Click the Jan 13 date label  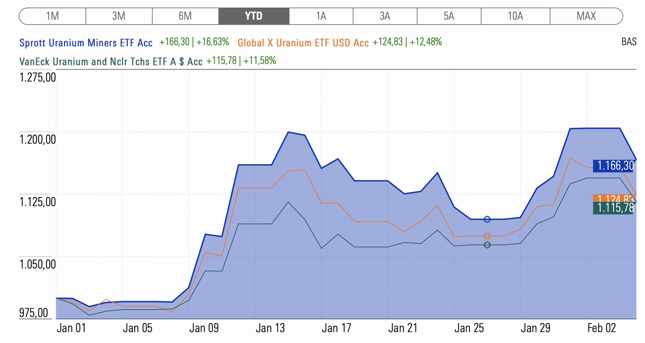[270, 328]
